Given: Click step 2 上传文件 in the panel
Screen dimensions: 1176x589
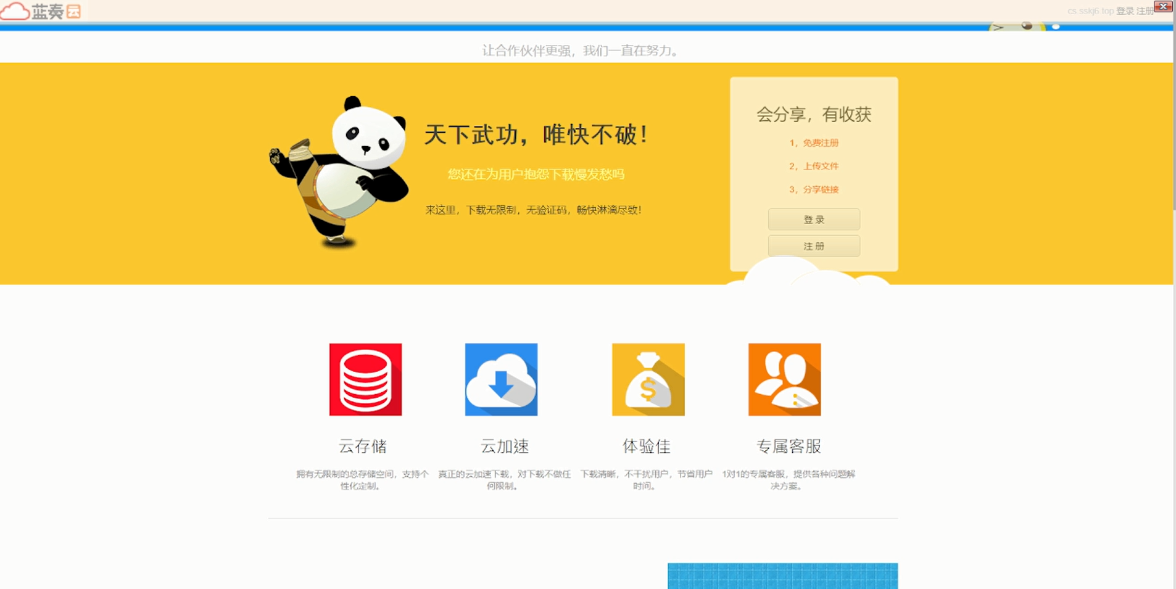Looking at the screenshot, I should point(814,166).
